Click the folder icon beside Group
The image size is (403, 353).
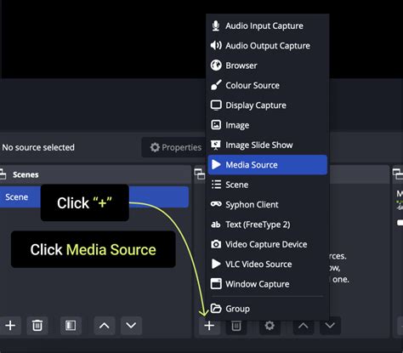pos(216,308)
